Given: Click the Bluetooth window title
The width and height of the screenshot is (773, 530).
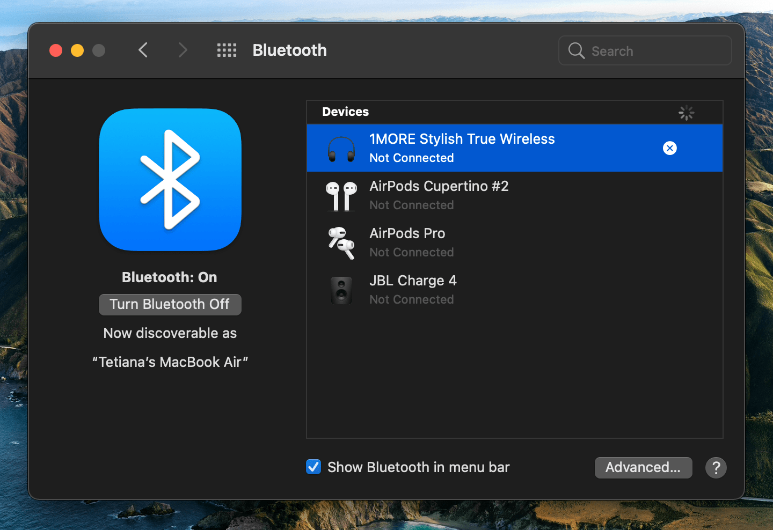Looking at the screenshot, I should [290, 50].
